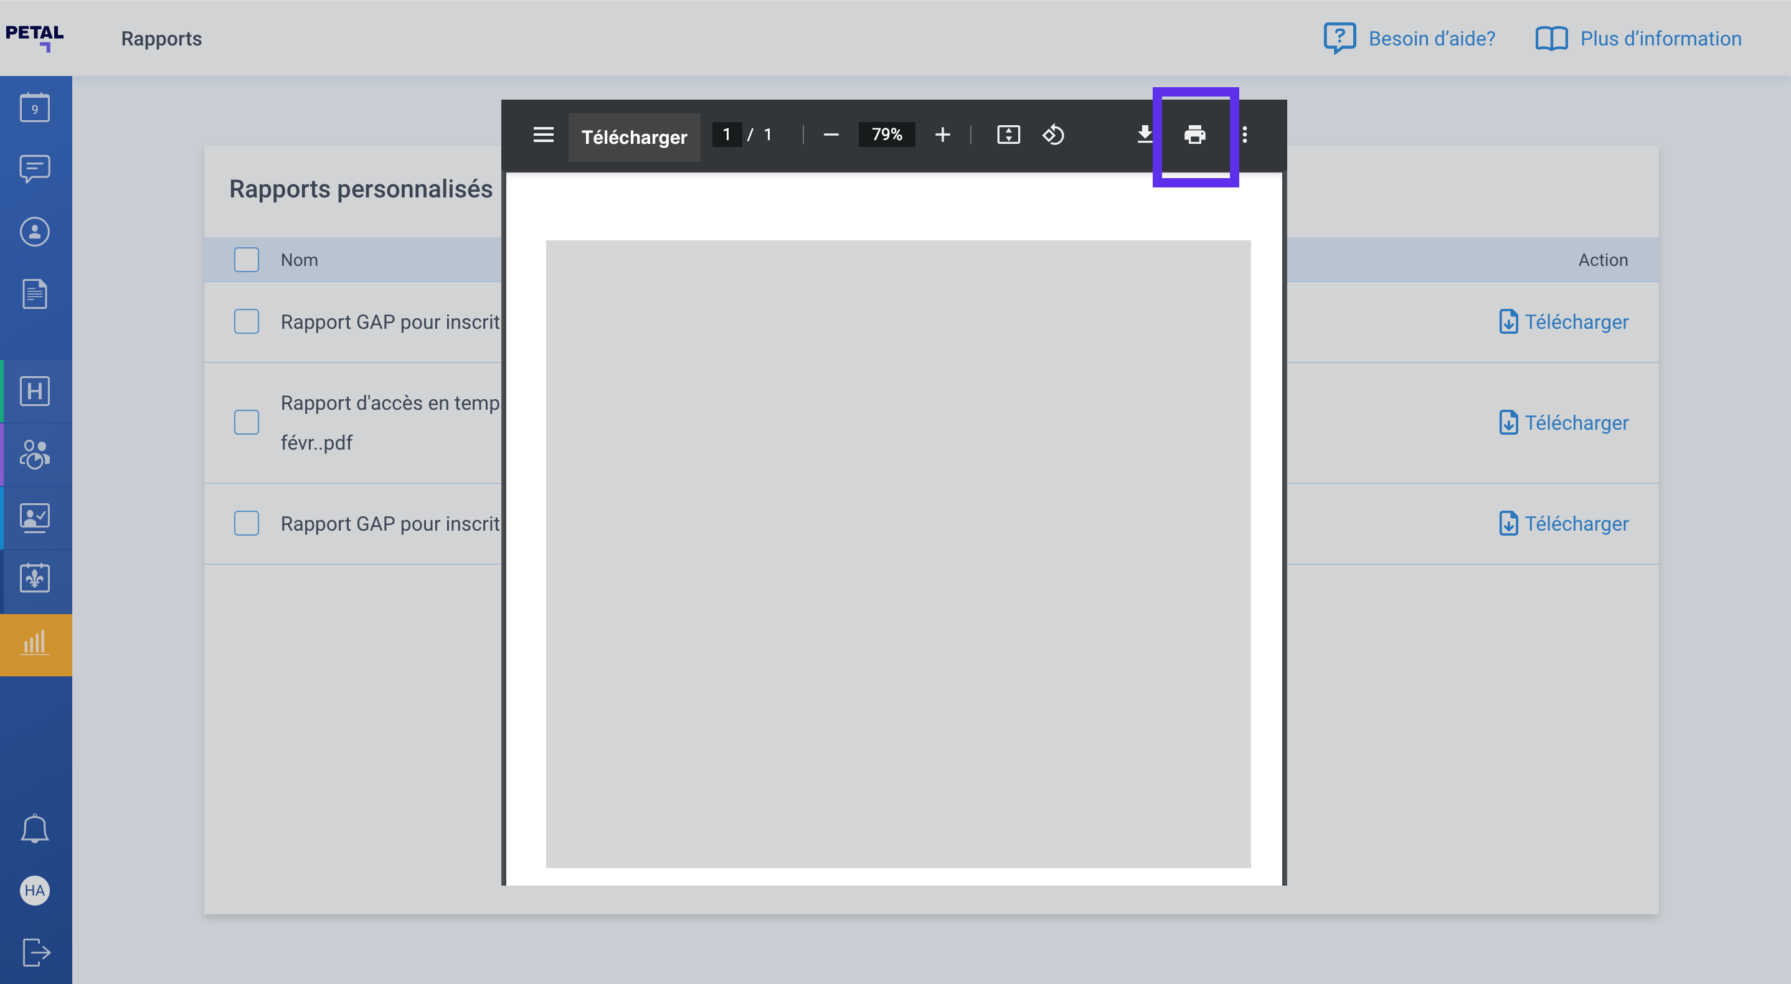Open the hospital H icon in sidebar

(35, 391)
